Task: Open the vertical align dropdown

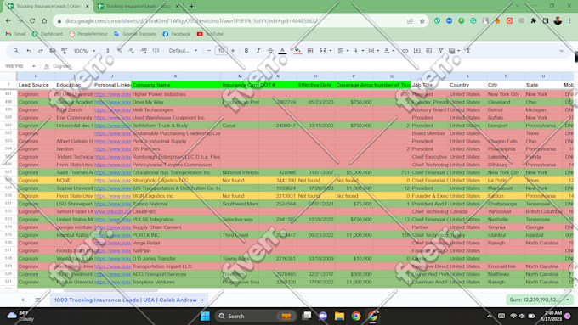Action: (x=359, y=51)
